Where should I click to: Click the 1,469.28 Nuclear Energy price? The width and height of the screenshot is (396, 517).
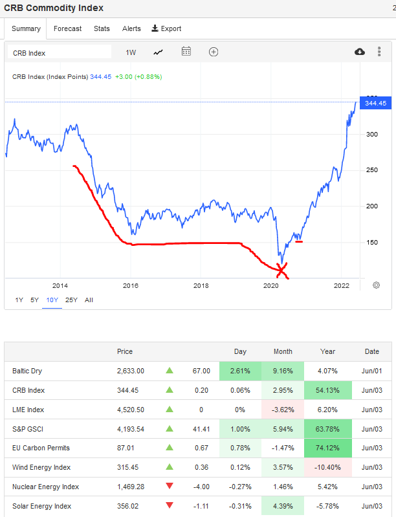coord(131,487)
